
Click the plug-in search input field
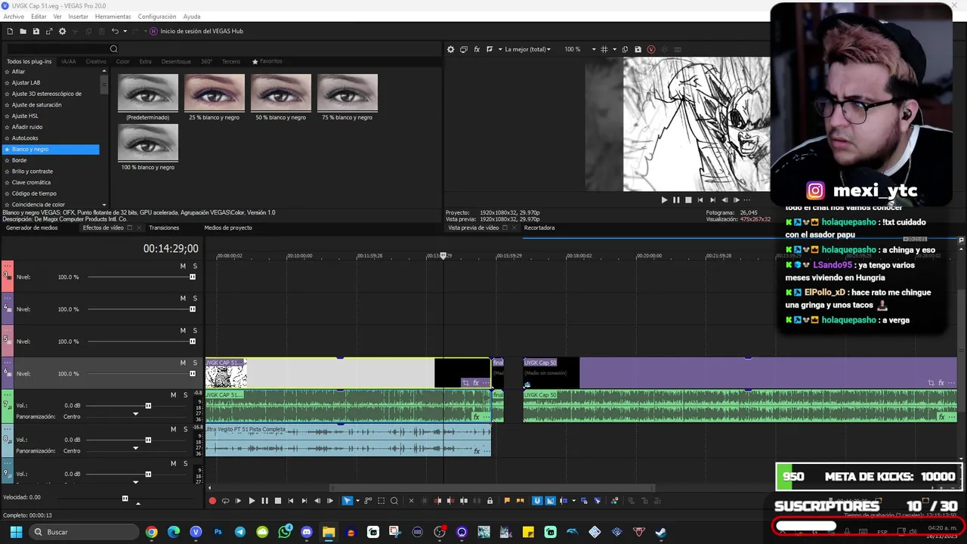coord(57,49)
